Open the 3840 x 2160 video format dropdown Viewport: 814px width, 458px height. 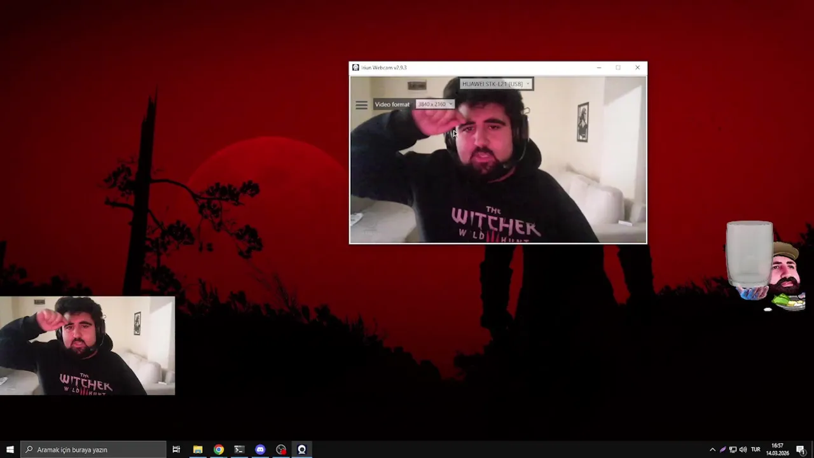pos(435,104)
